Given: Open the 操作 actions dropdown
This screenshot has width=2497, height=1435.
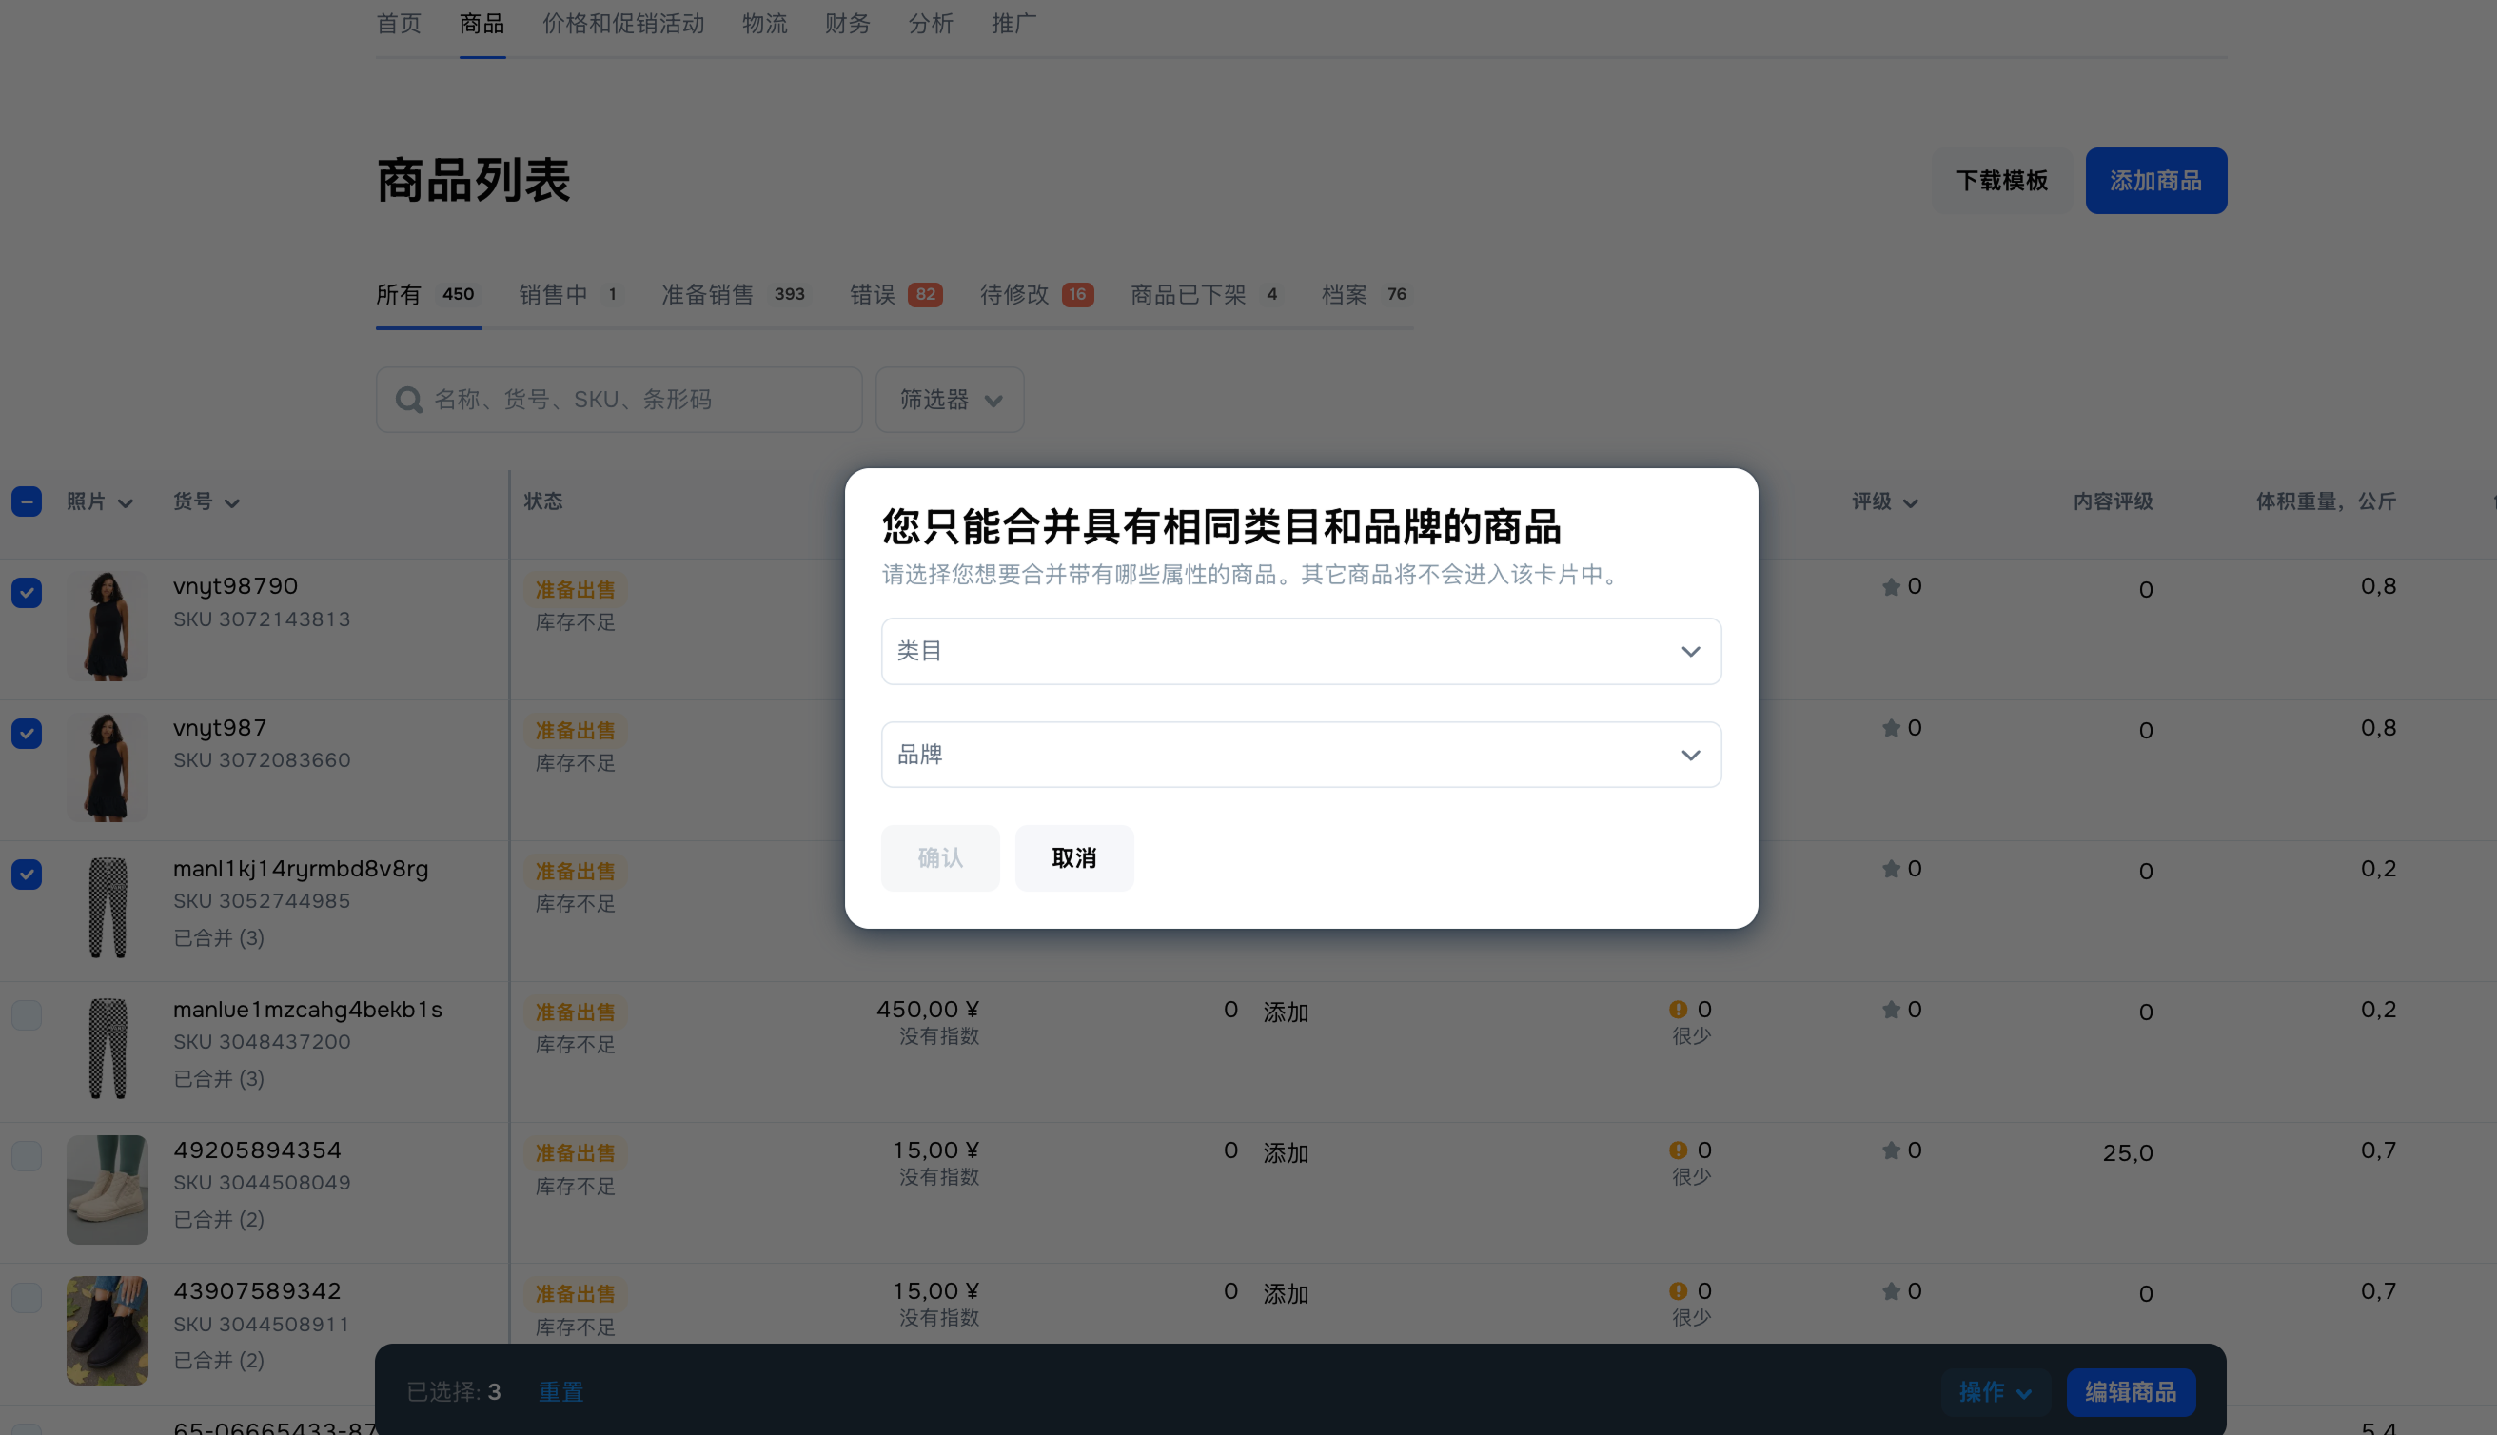Looking at the screenshot, I should click(1994, 1391).
